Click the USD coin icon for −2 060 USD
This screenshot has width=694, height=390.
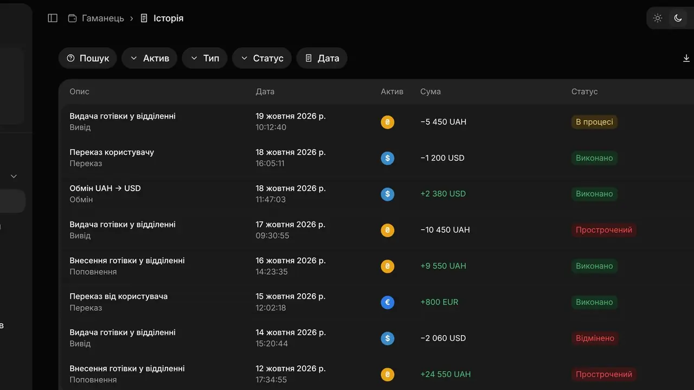pyautogui.click(x=387, y=339)
